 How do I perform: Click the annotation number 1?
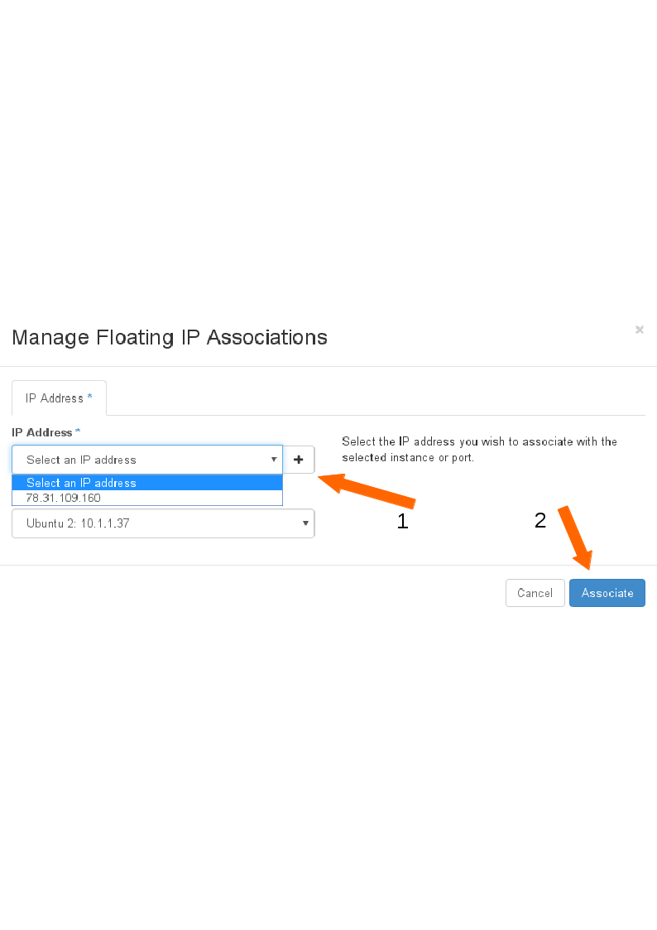(403, 522)
